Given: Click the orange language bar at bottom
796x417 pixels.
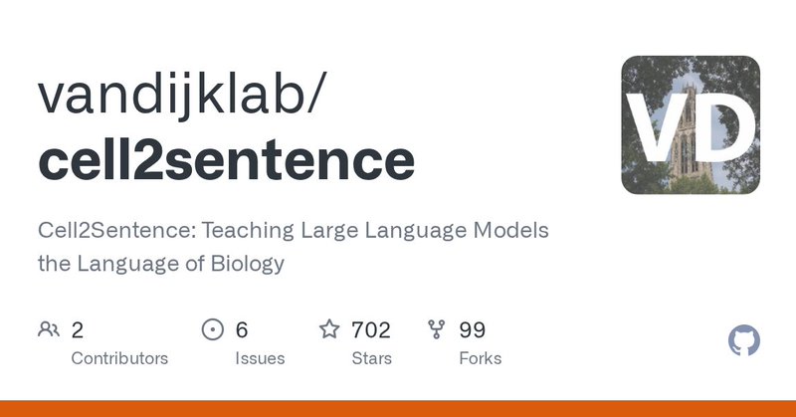Looking at the screenshot, I should click(398, 408).
